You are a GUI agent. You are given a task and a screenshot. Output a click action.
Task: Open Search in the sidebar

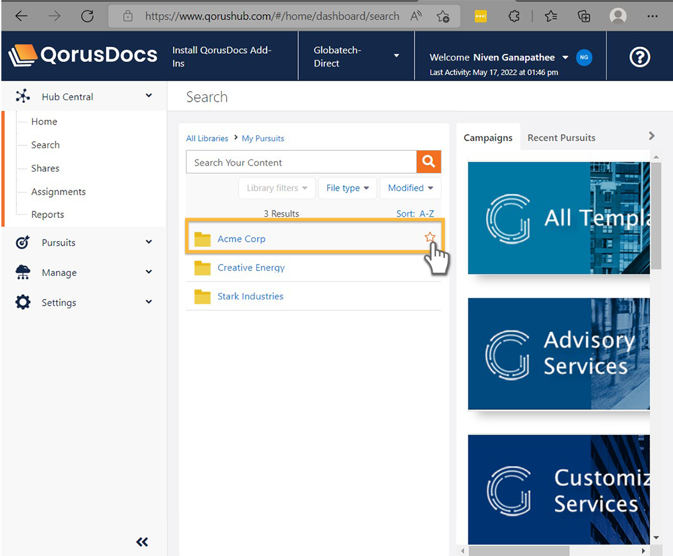[x=46, y=145]
